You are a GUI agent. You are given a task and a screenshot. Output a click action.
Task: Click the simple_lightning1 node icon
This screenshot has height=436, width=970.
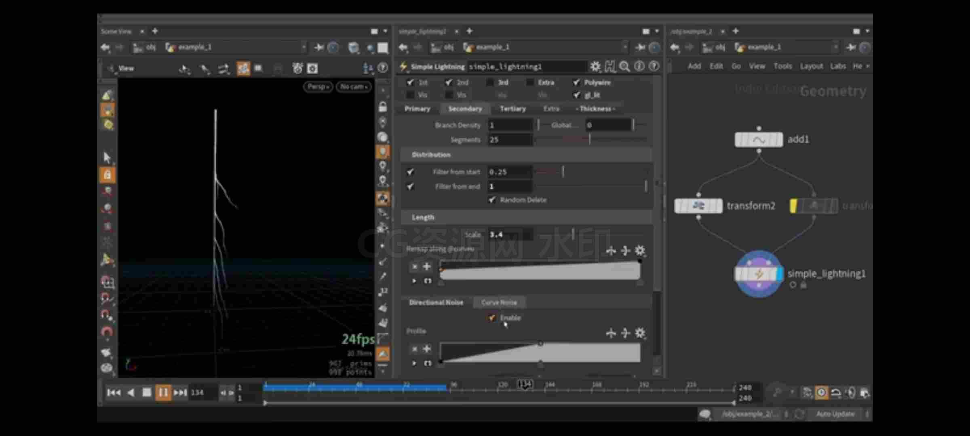pyautogui.click(x=759, y=274)
